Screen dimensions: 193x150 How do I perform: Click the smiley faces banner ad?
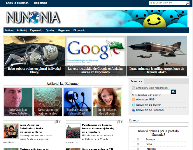pos(132,19)
